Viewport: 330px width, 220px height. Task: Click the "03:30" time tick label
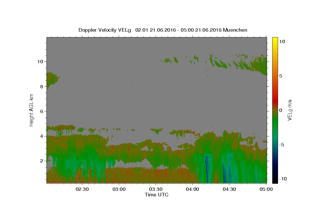point(156,189)
